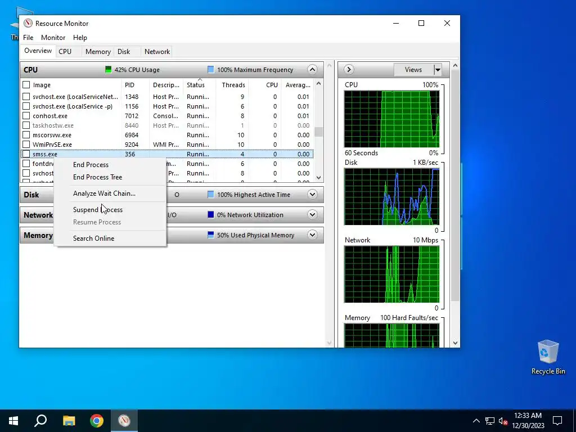This screenshot has height=432, width=576.
Task: Select the mscorsvw.exe checkbox
Action: pos(26,135)
